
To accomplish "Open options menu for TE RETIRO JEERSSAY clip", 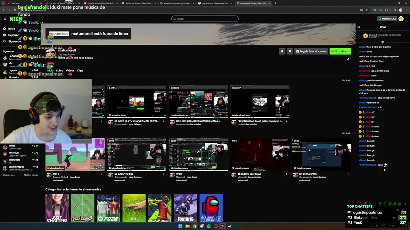I will (286, 174).
